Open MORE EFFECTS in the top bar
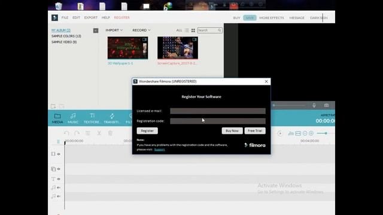This screenshot has height=215, width=383. coord(272,18)
